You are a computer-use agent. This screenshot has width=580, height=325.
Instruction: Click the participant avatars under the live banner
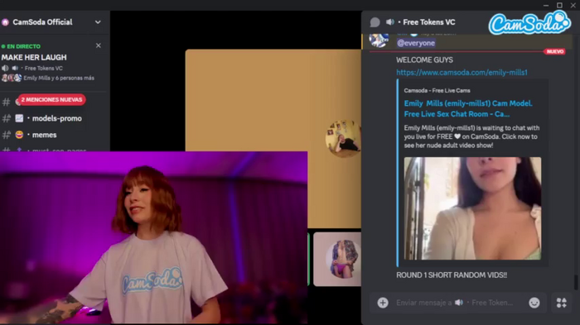click(12, 79)
